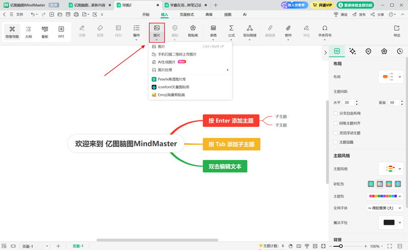Click the print icon in quick toolbar

[x=76, y=14]
